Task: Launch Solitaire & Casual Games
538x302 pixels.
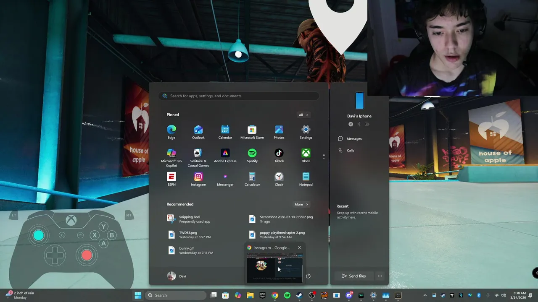Action: [198, 158]
